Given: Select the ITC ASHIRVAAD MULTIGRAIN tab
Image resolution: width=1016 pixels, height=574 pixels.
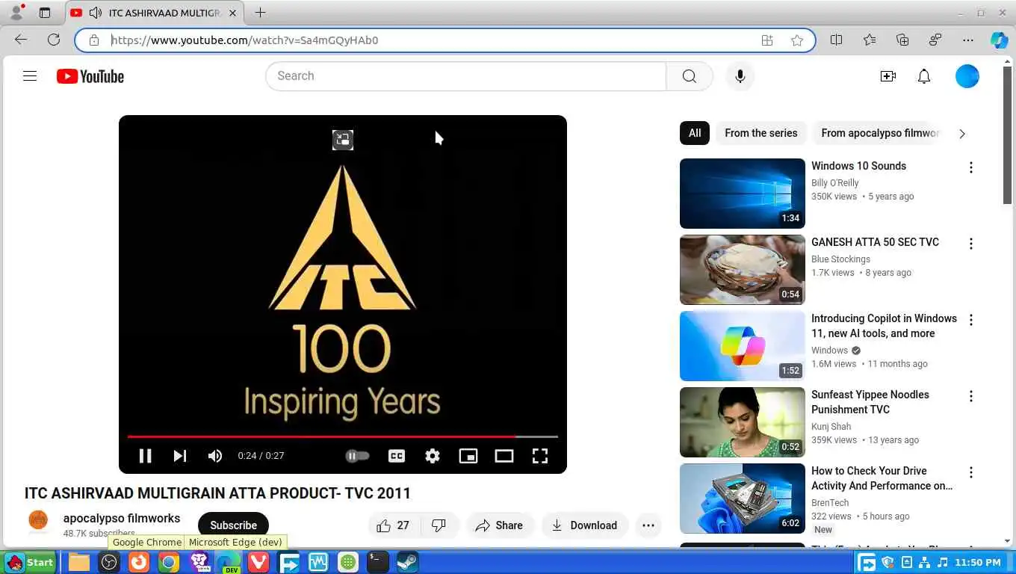Looking at the screenshot, I should (x=155, y=13).
